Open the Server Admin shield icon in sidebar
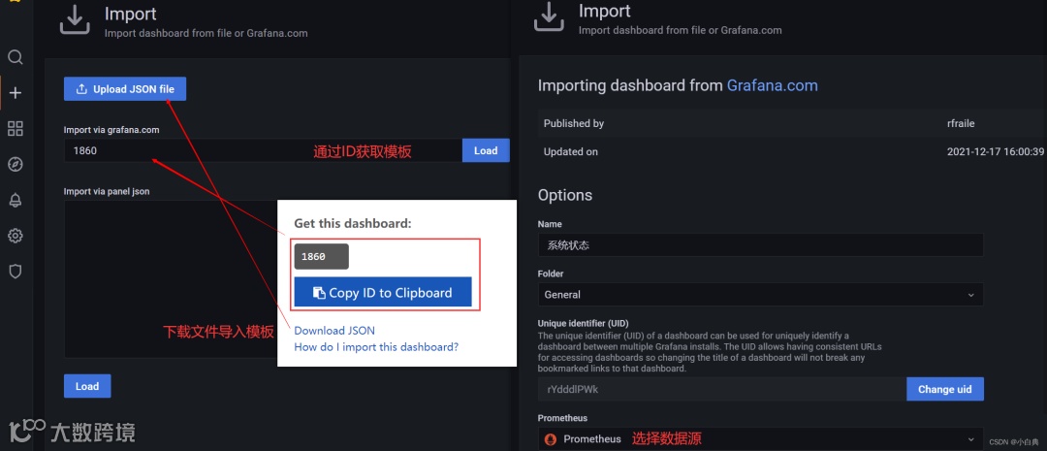The width and height of the screenshot is (1047, 451). (x=16, y=271)
